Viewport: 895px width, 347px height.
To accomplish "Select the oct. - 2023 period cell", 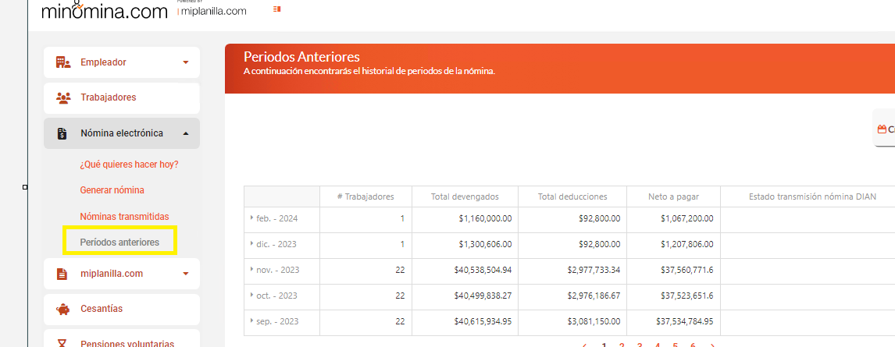I will click(282, 296).
